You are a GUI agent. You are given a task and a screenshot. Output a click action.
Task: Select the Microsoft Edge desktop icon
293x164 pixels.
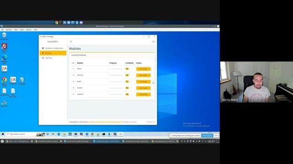[4, 59]
